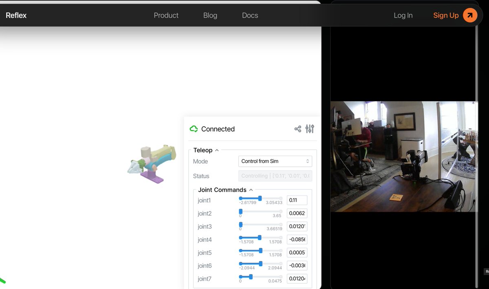
Task: Click the Connected status text
Action: point(218,129)
